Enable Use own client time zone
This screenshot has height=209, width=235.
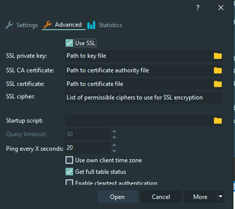tap(69, 160)
